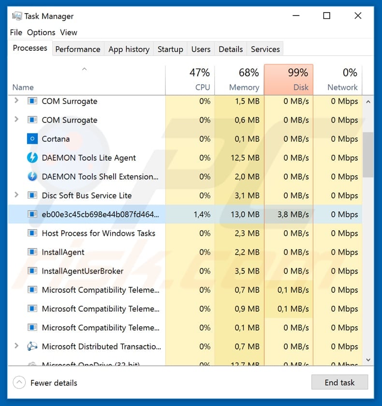
Task: Click the Fewer details label
Action: [x=54, y=383]
